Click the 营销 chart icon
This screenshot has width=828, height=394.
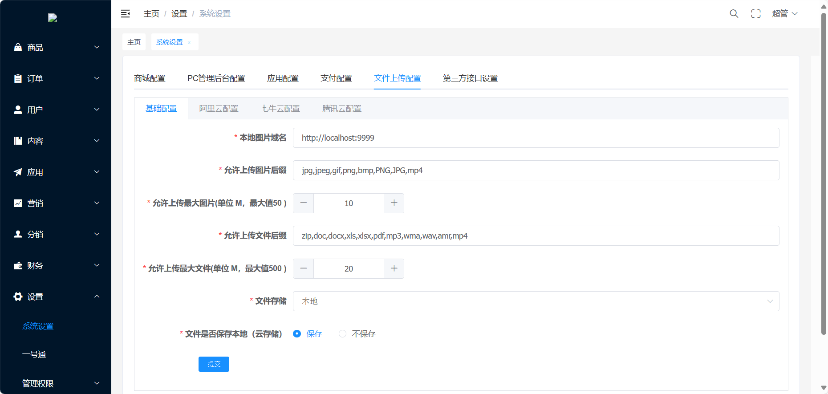click(x=18, y=203)
